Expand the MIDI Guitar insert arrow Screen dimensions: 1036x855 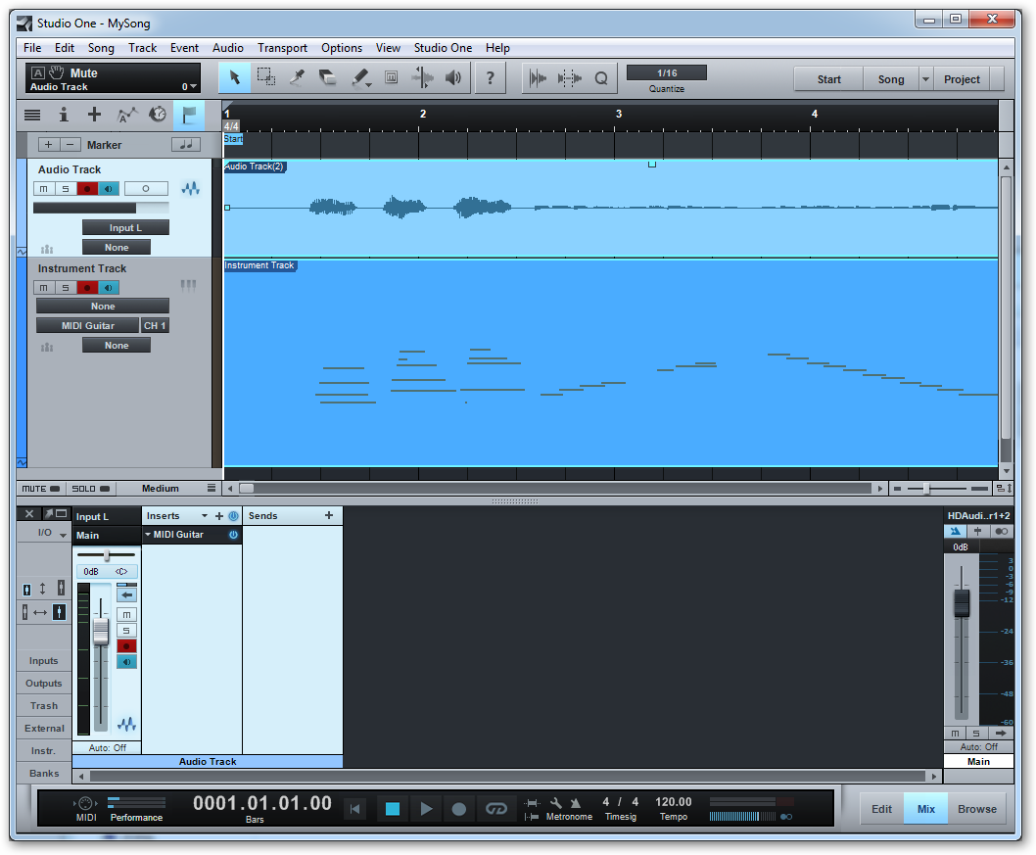148,535
